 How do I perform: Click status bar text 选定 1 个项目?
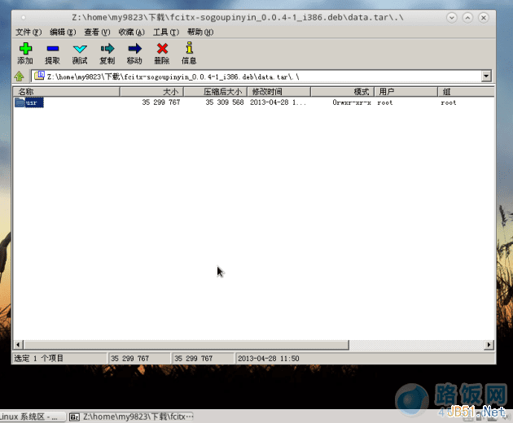coord(38,358)
